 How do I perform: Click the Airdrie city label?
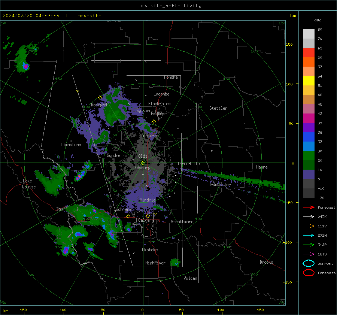pyautogui.click(x=148, y=200)
